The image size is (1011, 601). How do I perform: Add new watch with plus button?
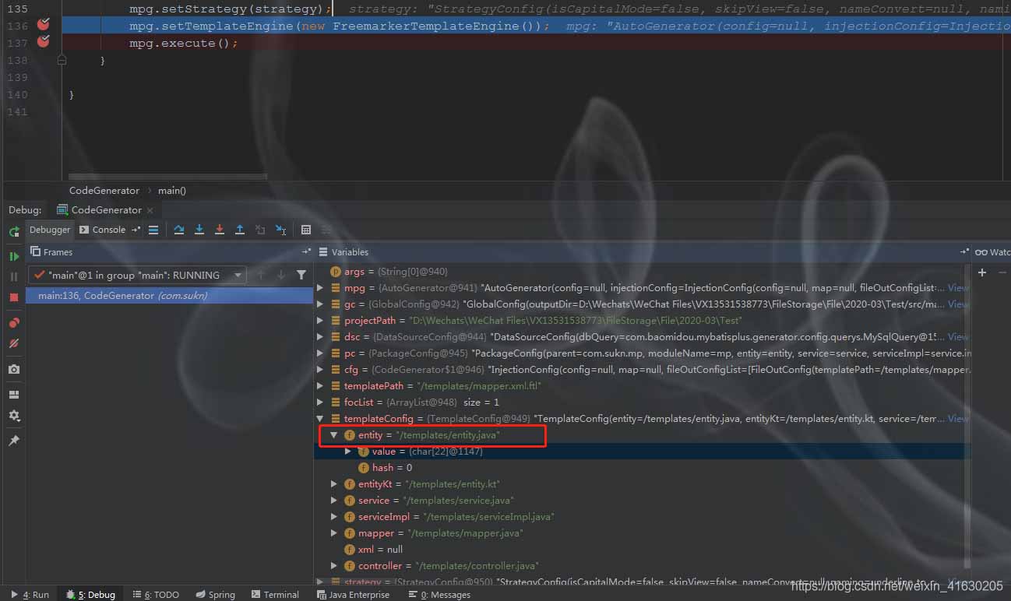982,272
